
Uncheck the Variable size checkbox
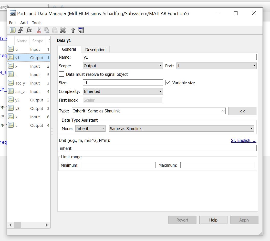[168, 83]
